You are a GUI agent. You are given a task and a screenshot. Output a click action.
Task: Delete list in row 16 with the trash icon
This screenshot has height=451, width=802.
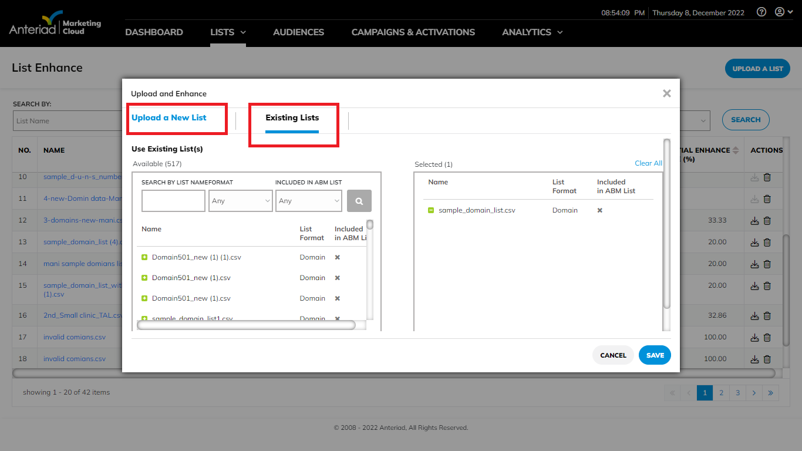pyautogui.click(x=767, y=316)
